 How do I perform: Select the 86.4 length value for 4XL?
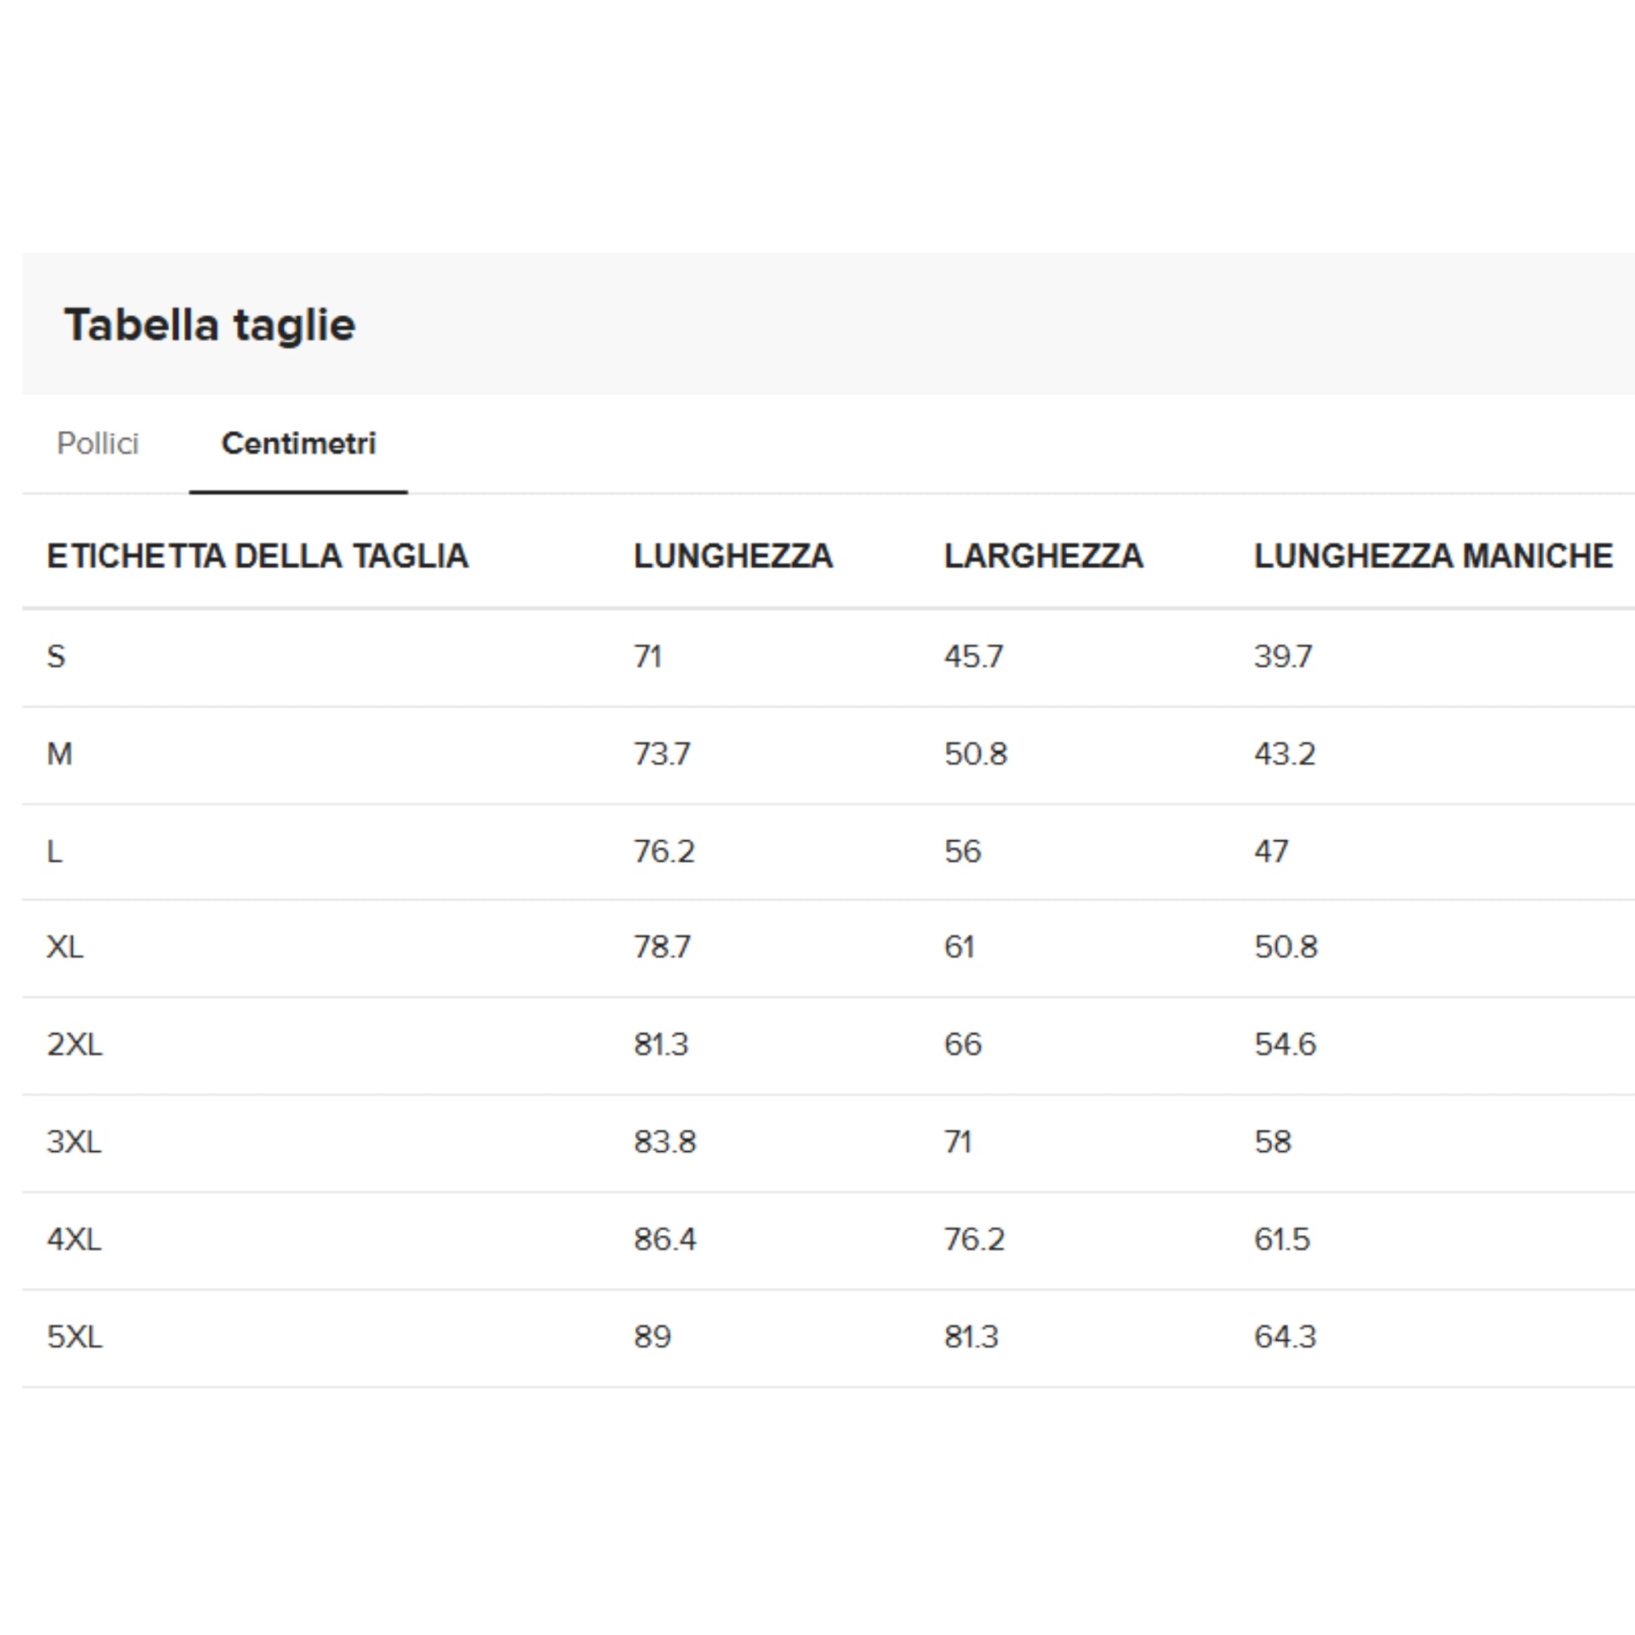point(665,1240)
